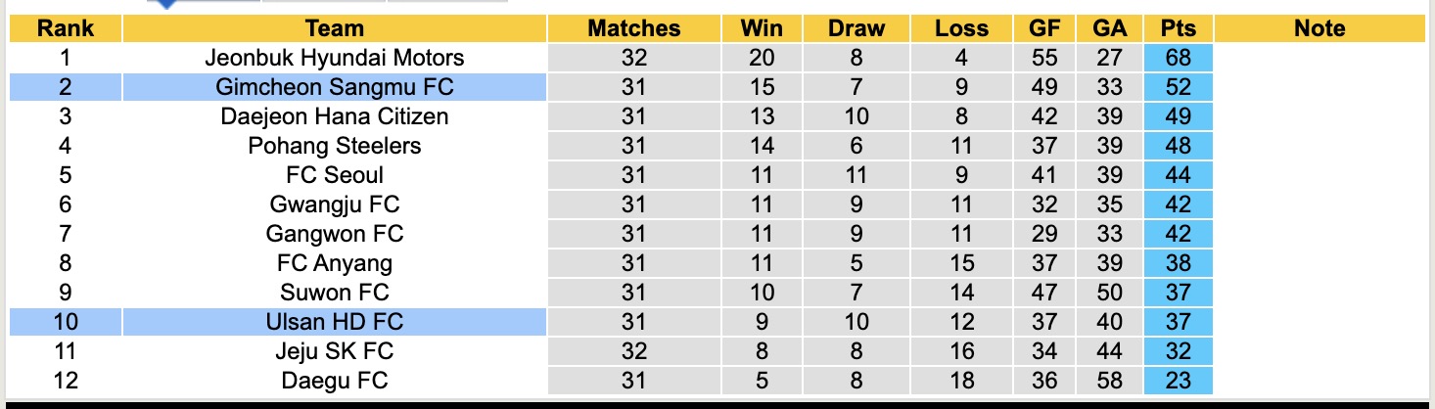Click the Note column header
Screen dimensions: 1435x409
[1319, 28]
